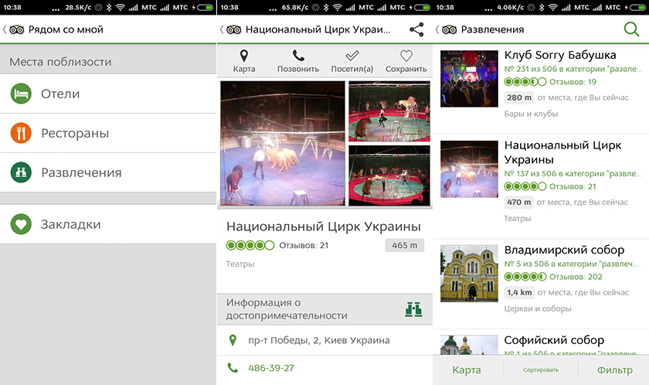This screenshot has height=385, width=649.
Task: Tap rating № 5 из 506 text
Action: 571,264
